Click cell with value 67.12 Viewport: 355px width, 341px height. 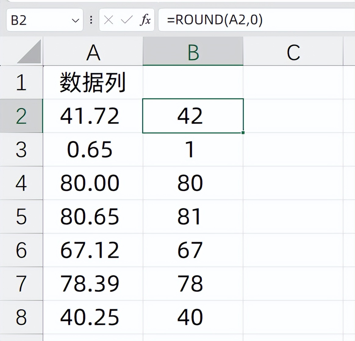pyautogui.click(x=93, y=250)
